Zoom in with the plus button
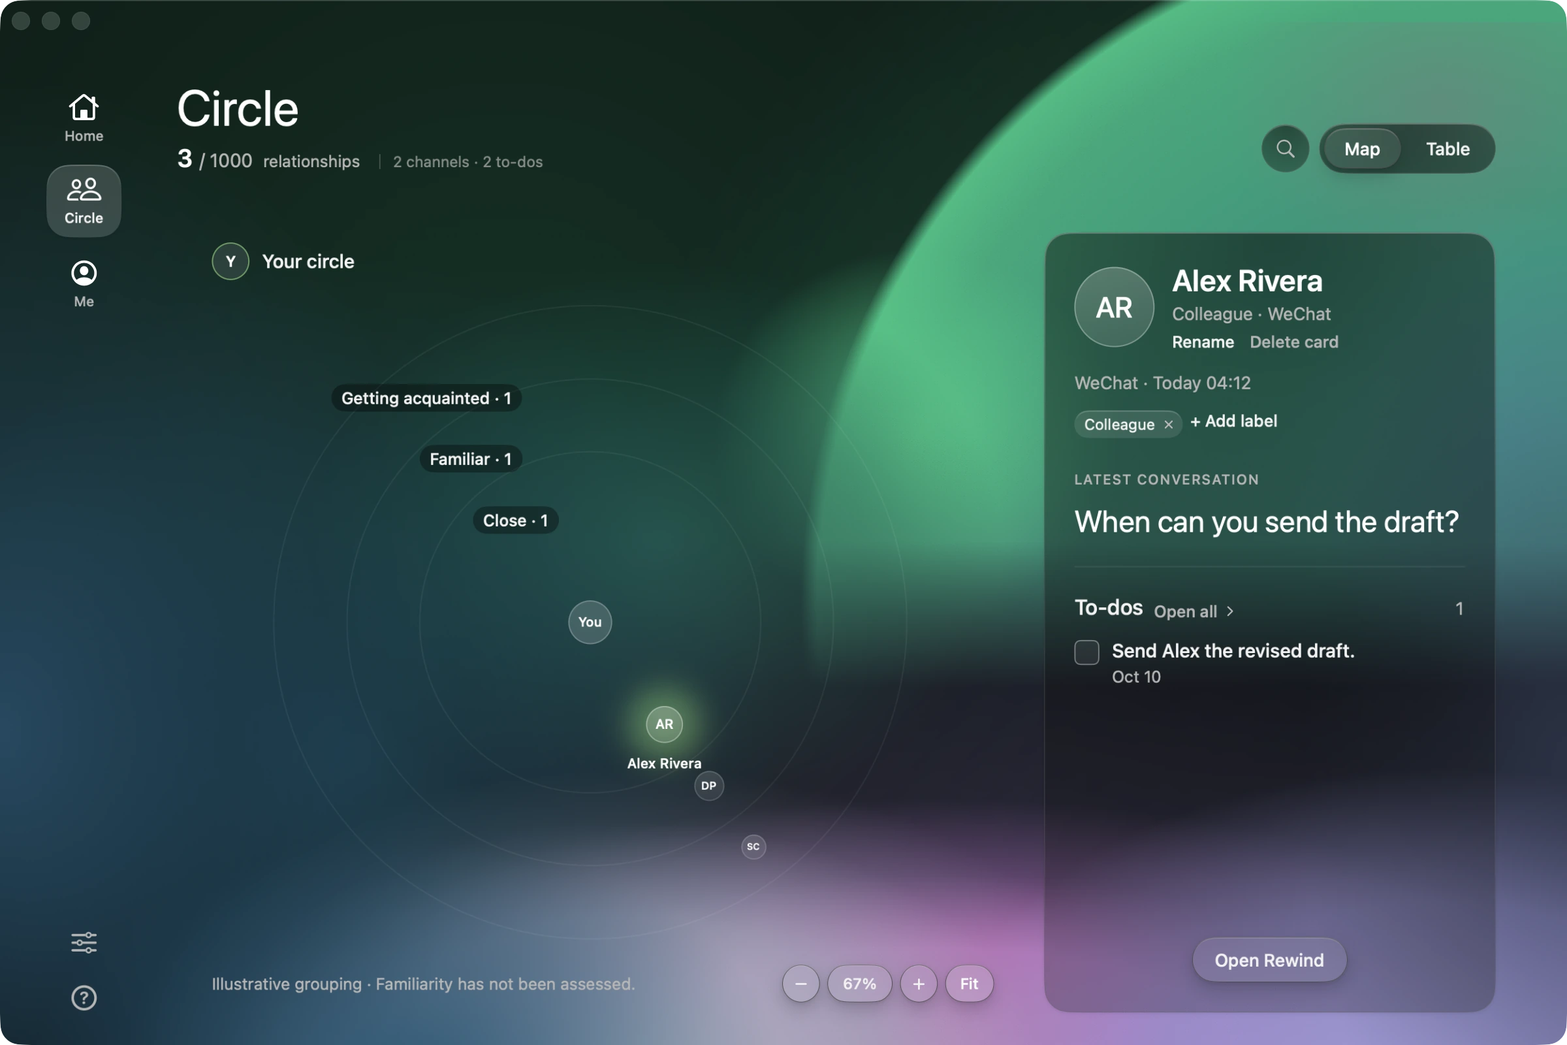 click(919, 984)
